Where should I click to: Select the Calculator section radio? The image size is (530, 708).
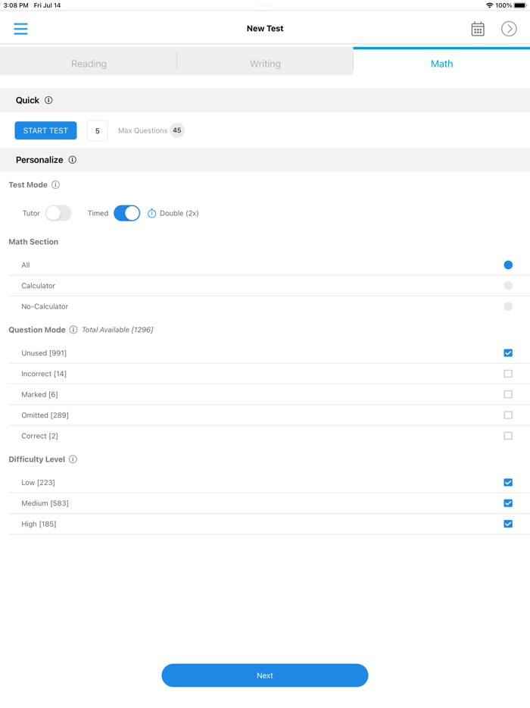tap(508, 286)
